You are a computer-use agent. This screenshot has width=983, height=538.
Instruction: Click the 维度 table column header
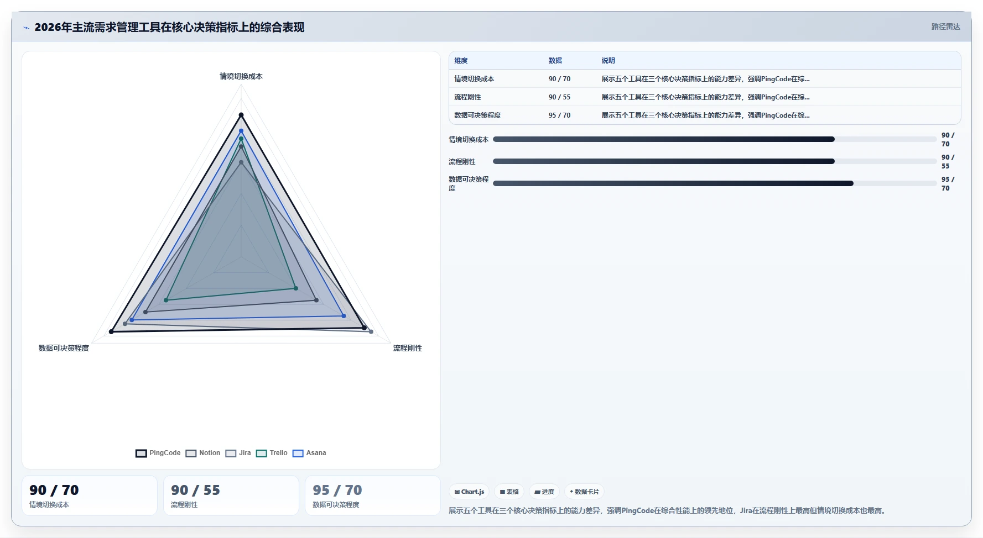[461, 61]
